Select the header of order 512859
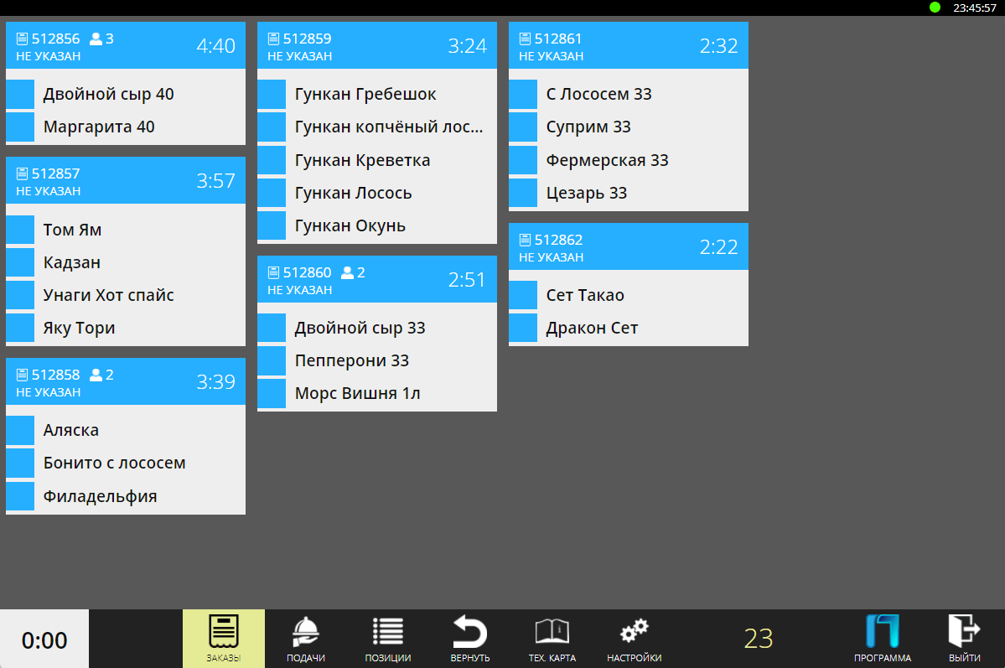The image size is (1005, 668). (x=377, y=46)
